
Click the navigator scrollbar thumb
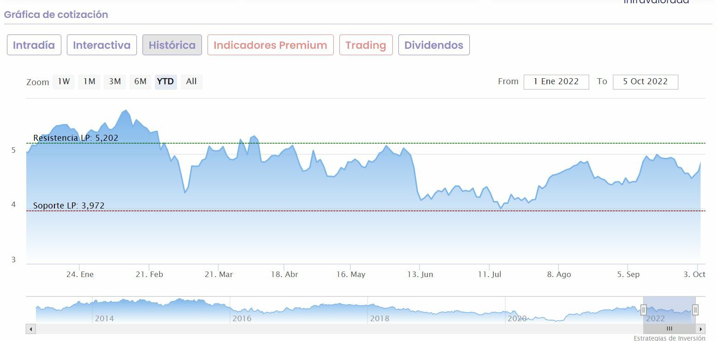pyautogui.click(x=669, y=329)
